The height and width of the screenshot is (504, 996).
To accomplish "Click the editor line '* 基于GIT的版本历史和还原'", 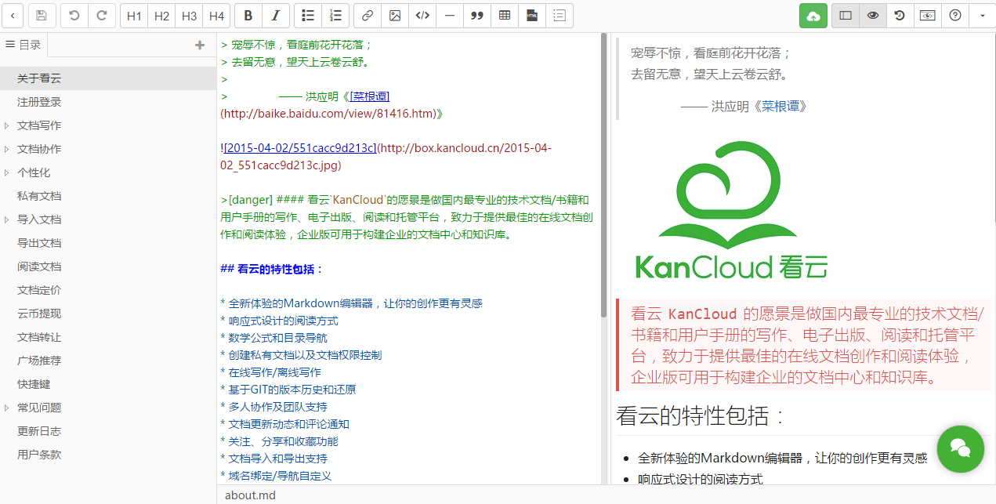I will coord(288,390).
